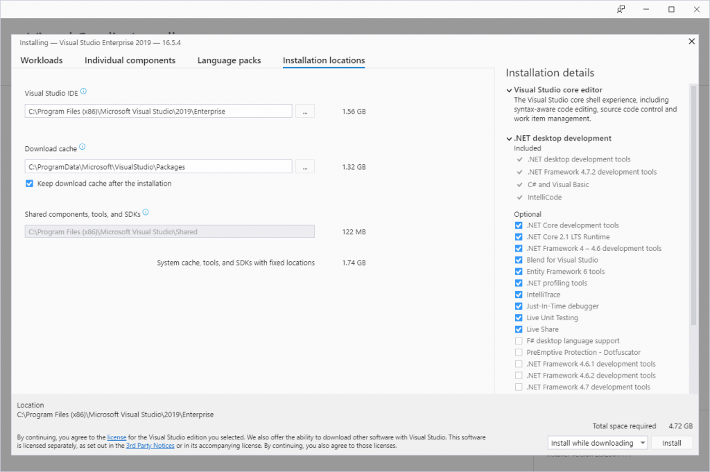Screen dimensions: 710x472
Task: Collapse the Visual Studio core editor section
Action: [509, 91]
